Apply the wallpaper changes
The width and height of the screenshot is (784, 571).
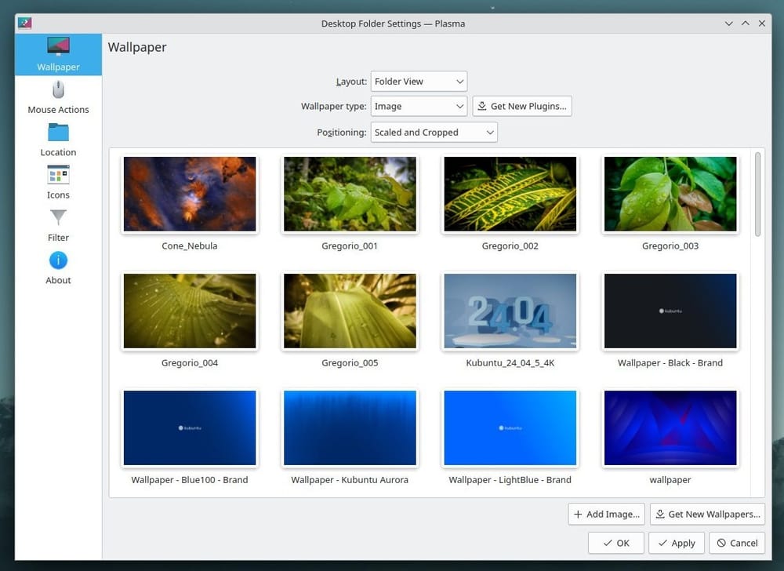coord(676,543)
